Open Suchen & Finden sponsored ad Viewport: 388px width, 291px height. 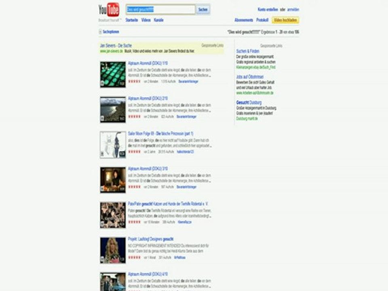point(248,51)
